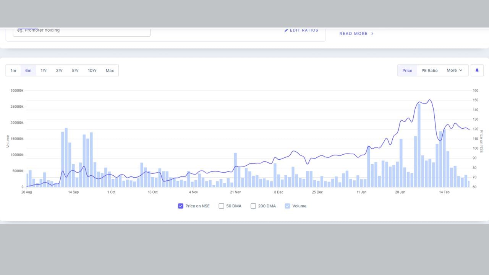489x275 pixels.
Task: Click the pencil icon beside Edit Ratios
Action: click(286, 30)
